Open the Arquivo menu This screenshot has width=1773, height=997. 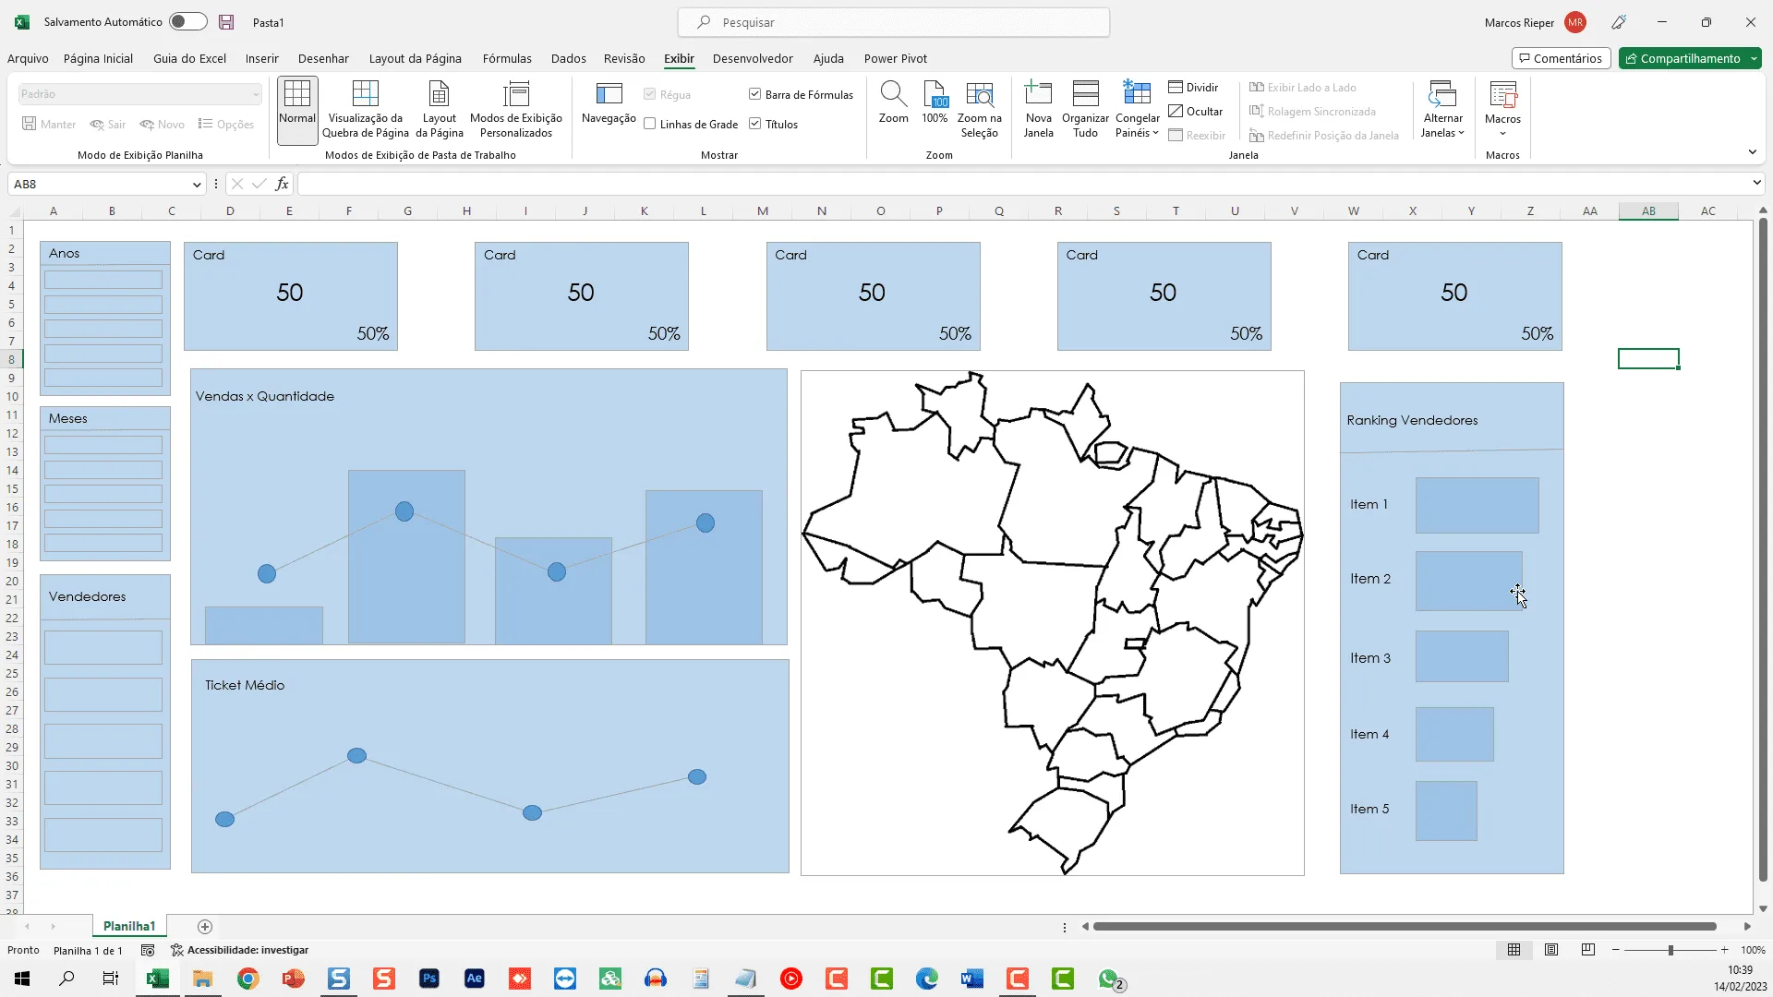pyautogui.click(x=28, y=58)
